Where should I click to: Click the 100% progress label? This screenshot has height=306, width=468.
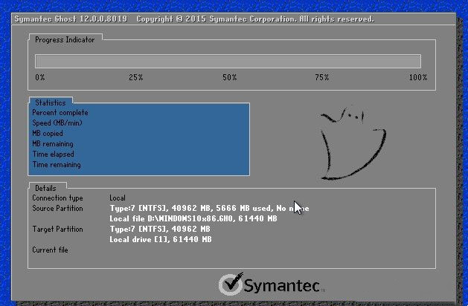click(418, 77)
